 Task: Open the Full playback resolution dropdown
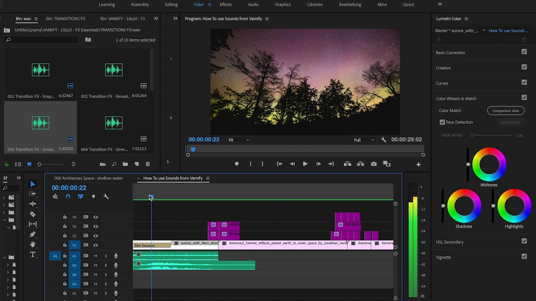tap(363, 140)
